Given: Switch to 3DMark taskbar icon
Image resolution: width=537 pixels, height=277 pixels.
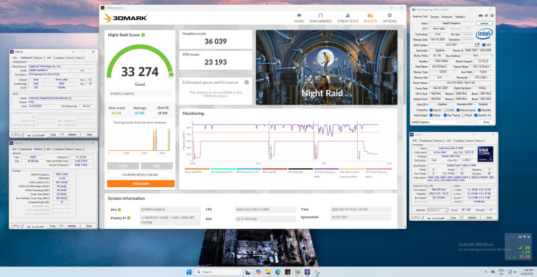Looking at the screenshot, I should click(x=288, y=272).
